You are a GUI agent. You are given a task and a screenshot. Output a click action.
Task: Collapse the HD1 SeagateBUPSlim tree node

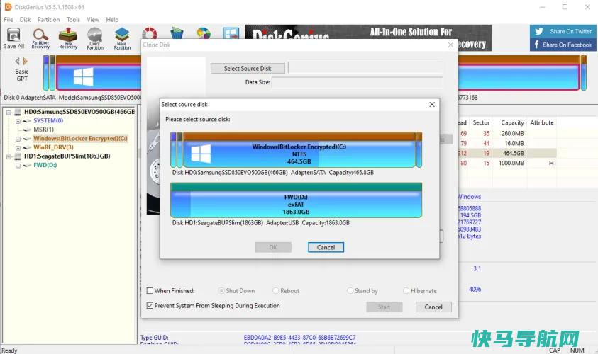9,156
